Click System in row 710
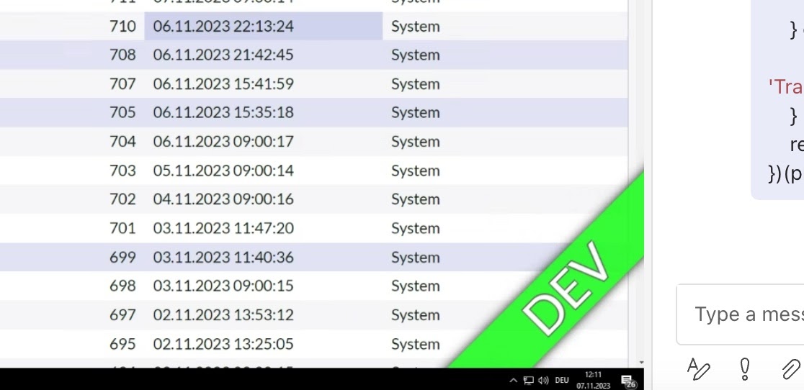This screenshot has height=390, width=804. 416,27
